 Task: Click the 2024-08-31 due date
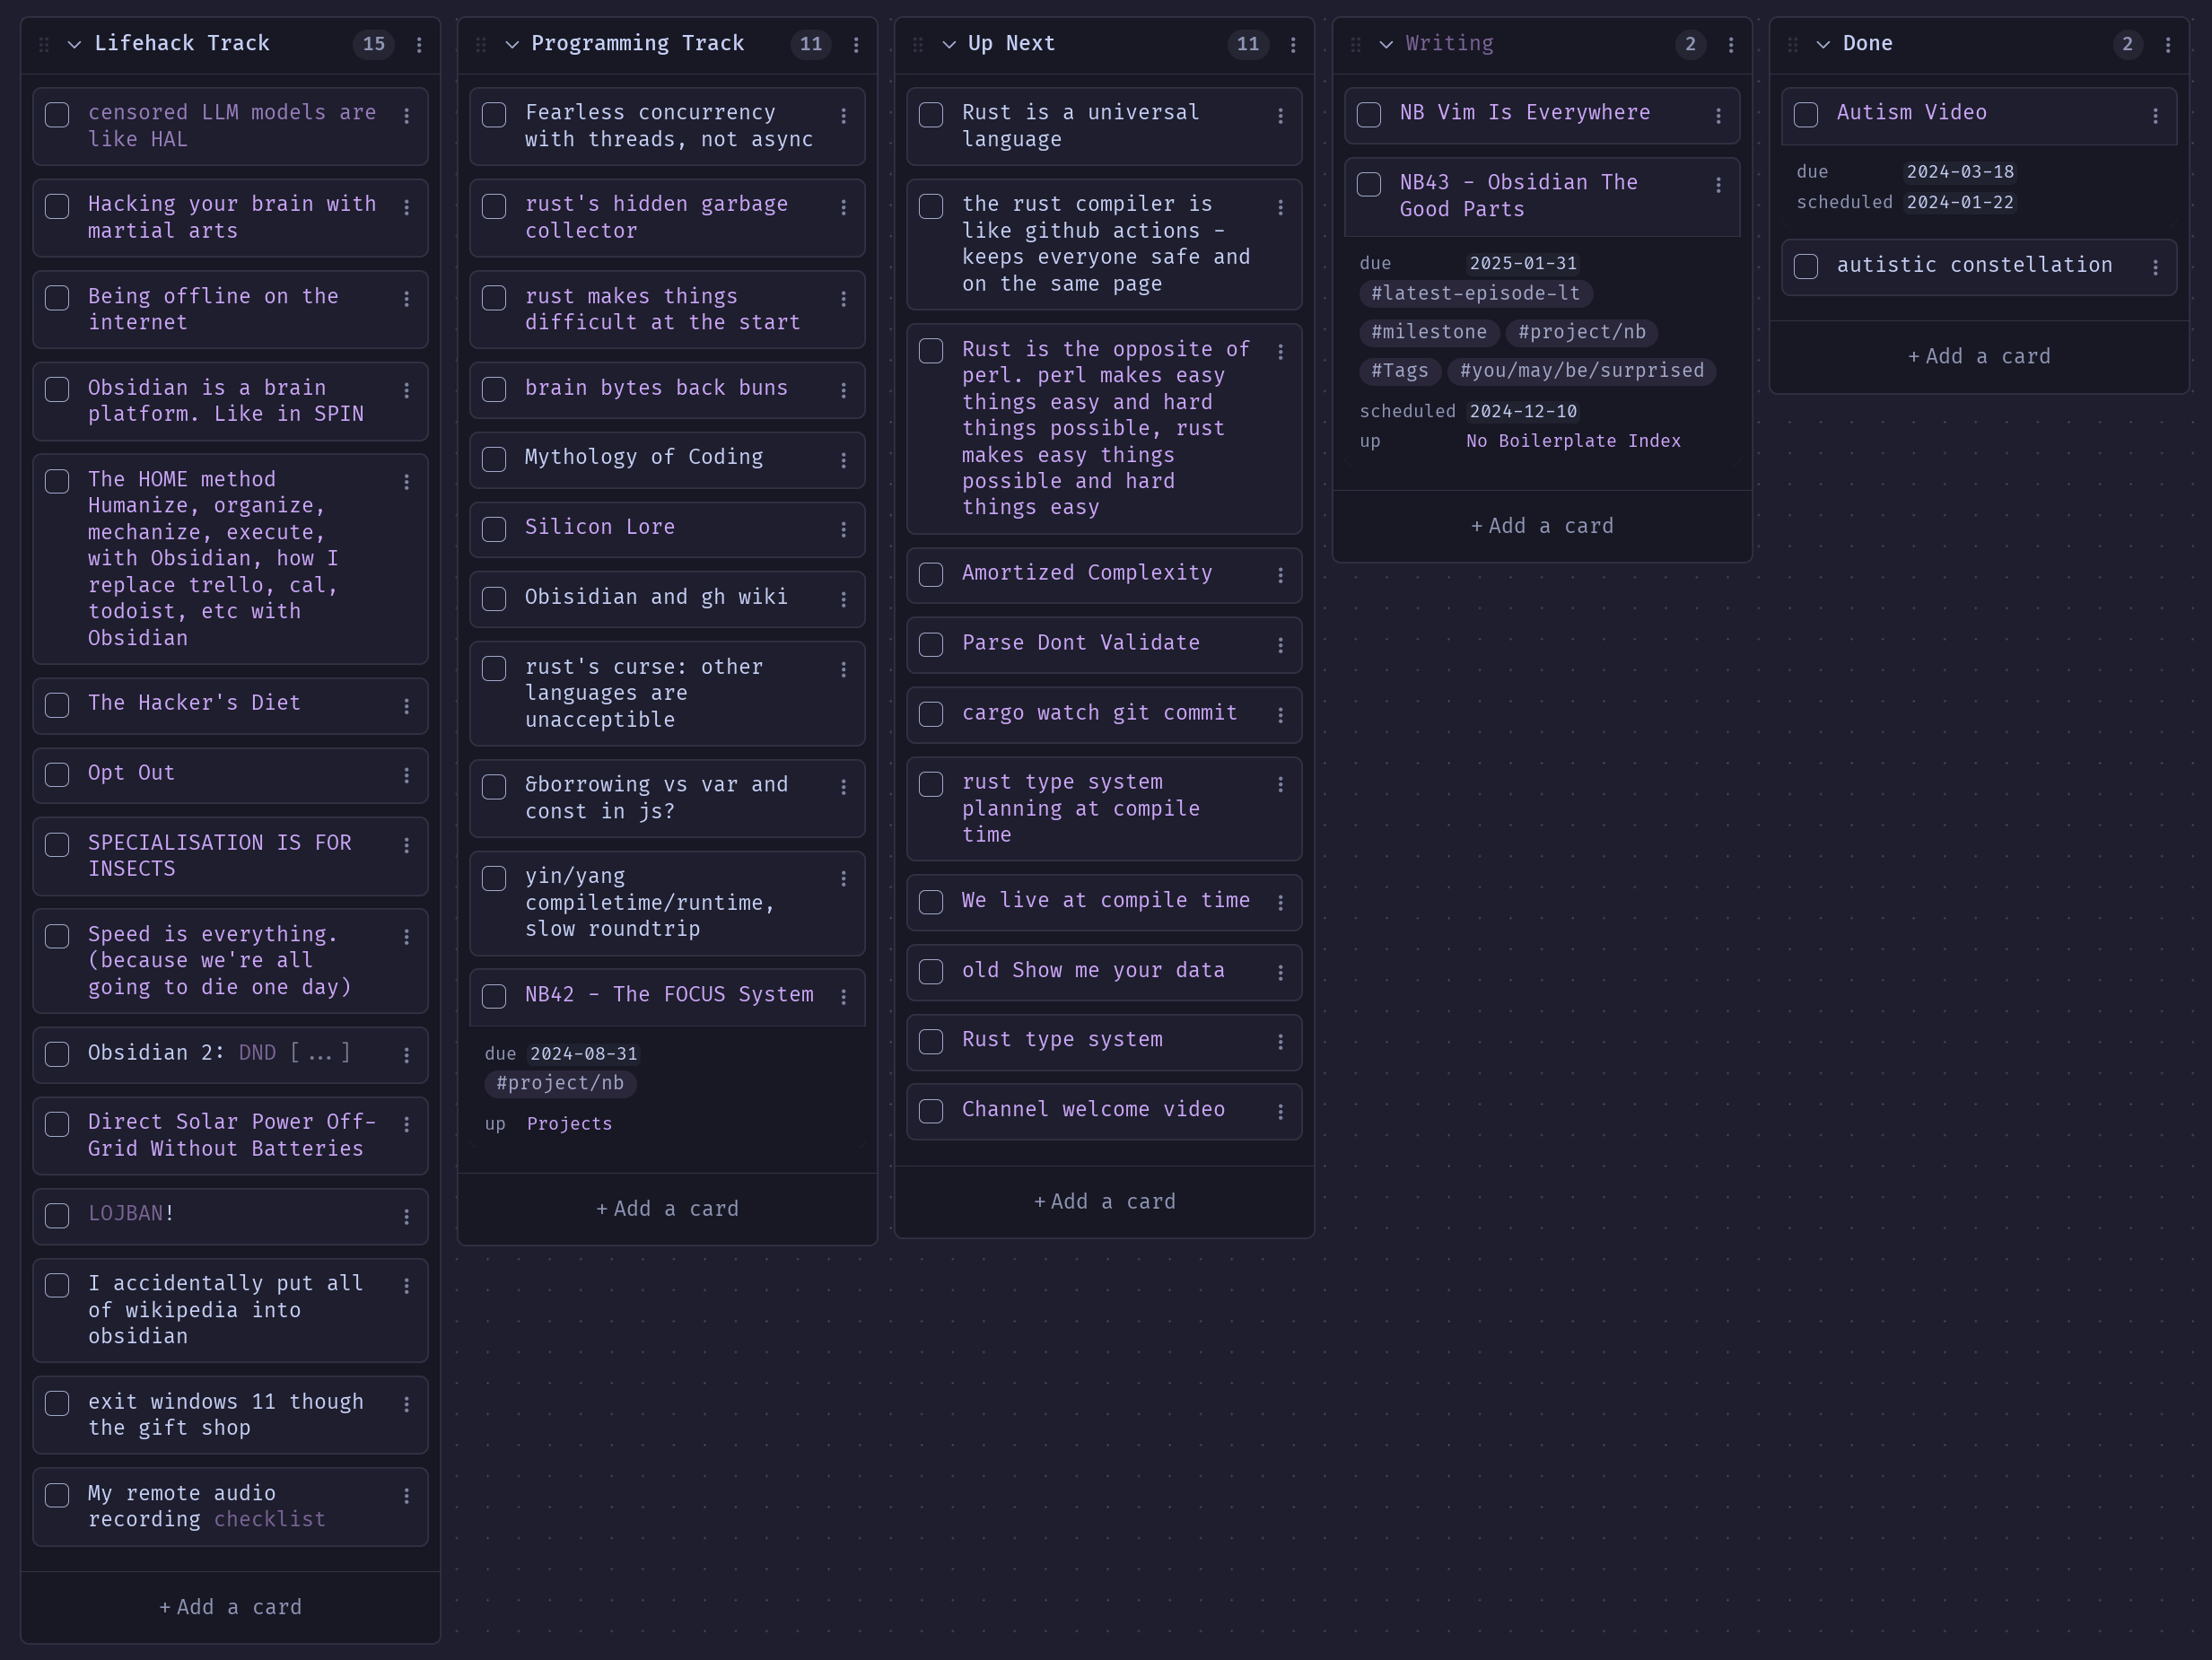[x=583, y=1054]
